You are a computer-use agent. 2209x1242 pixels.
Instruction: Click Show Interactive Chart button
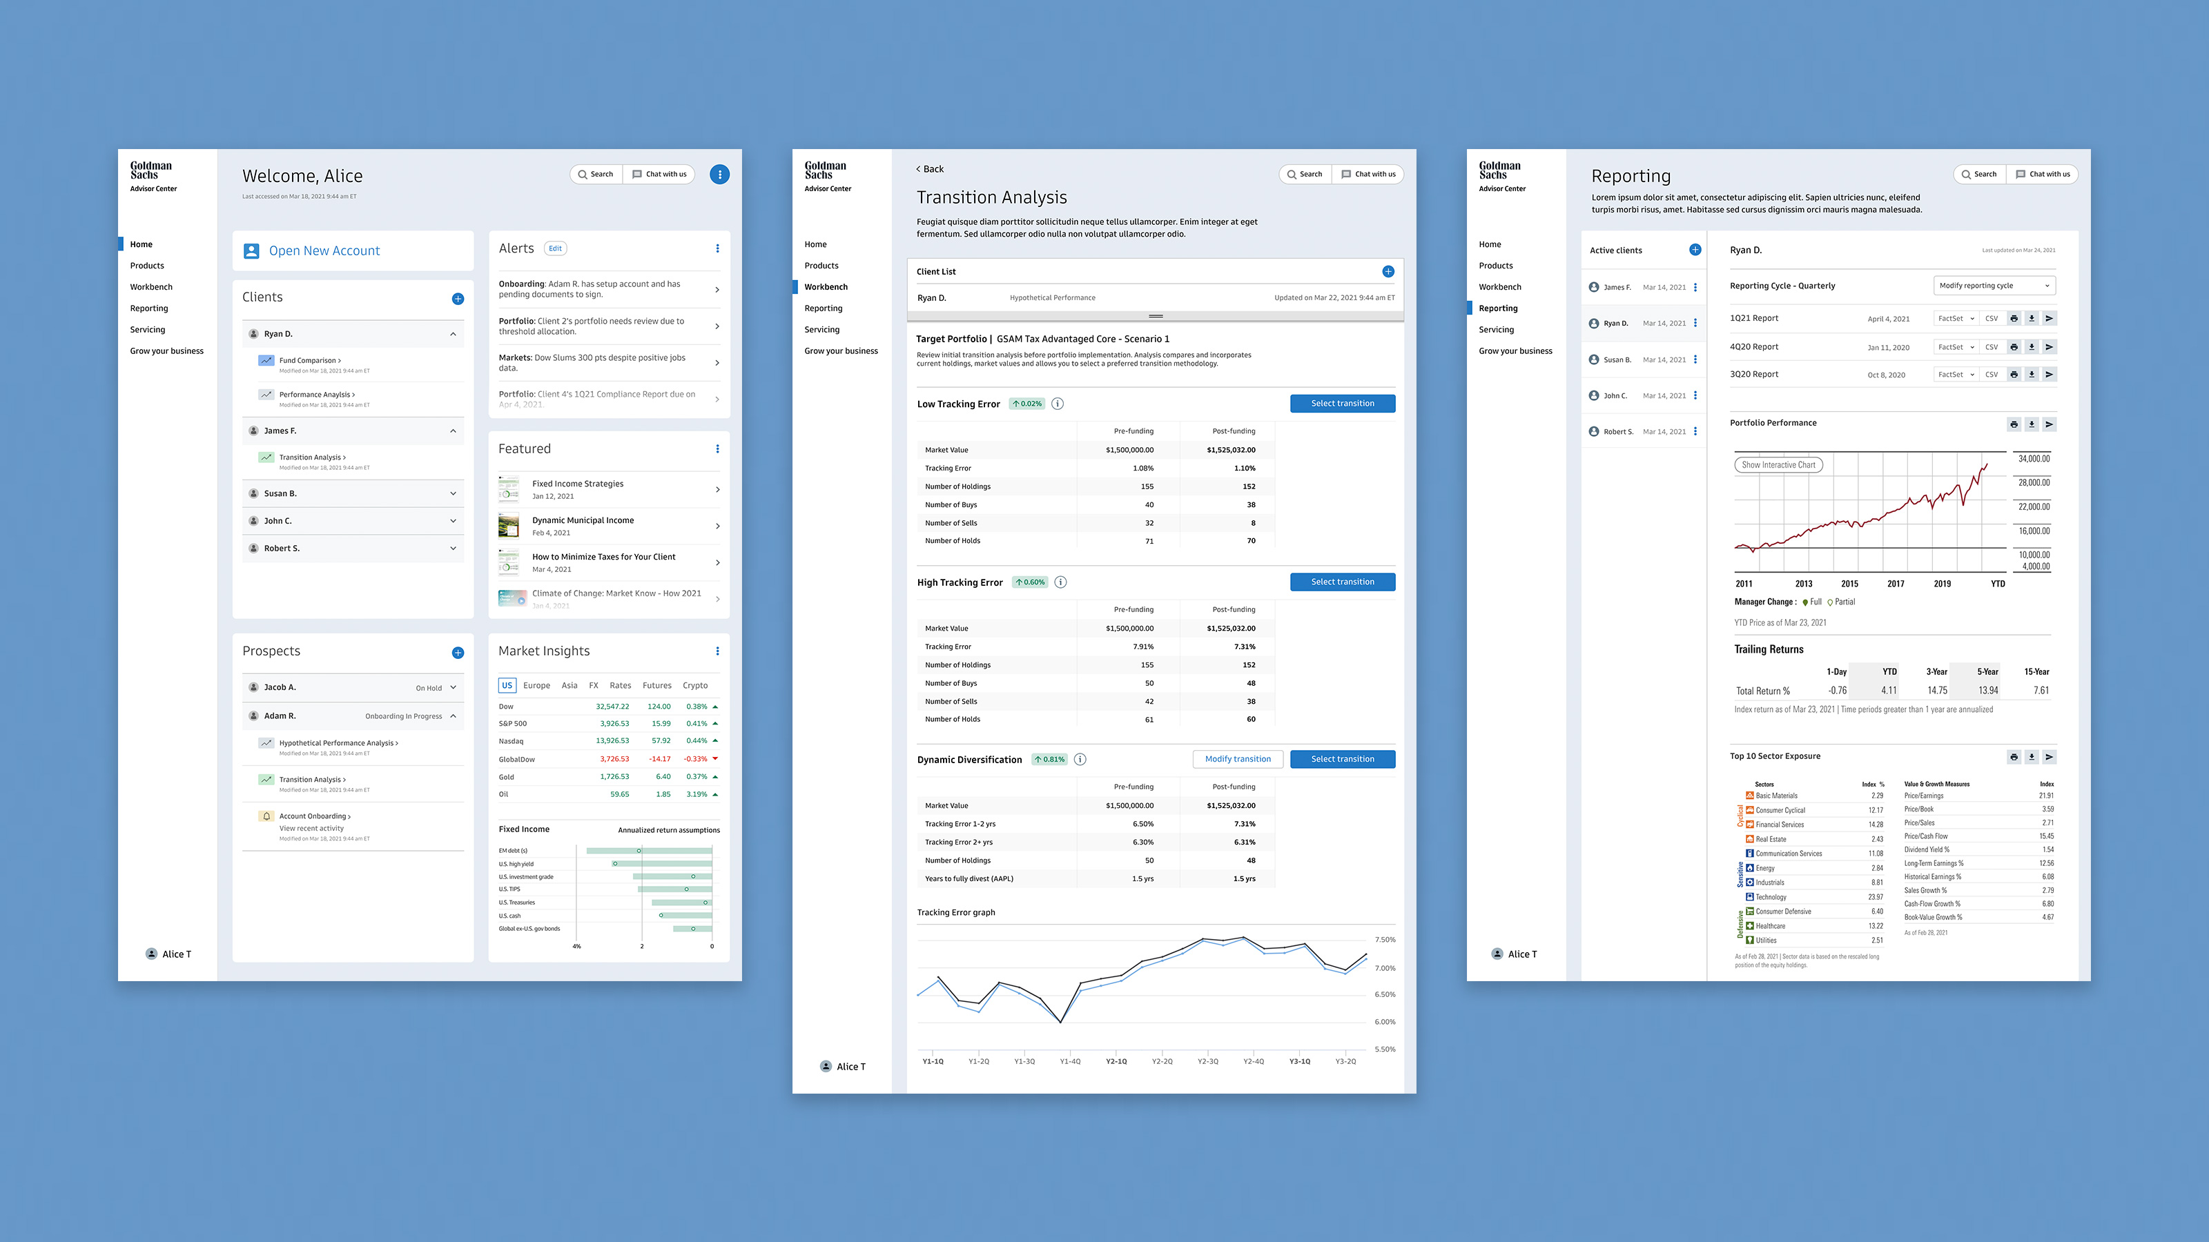[x=1778, y=464]
